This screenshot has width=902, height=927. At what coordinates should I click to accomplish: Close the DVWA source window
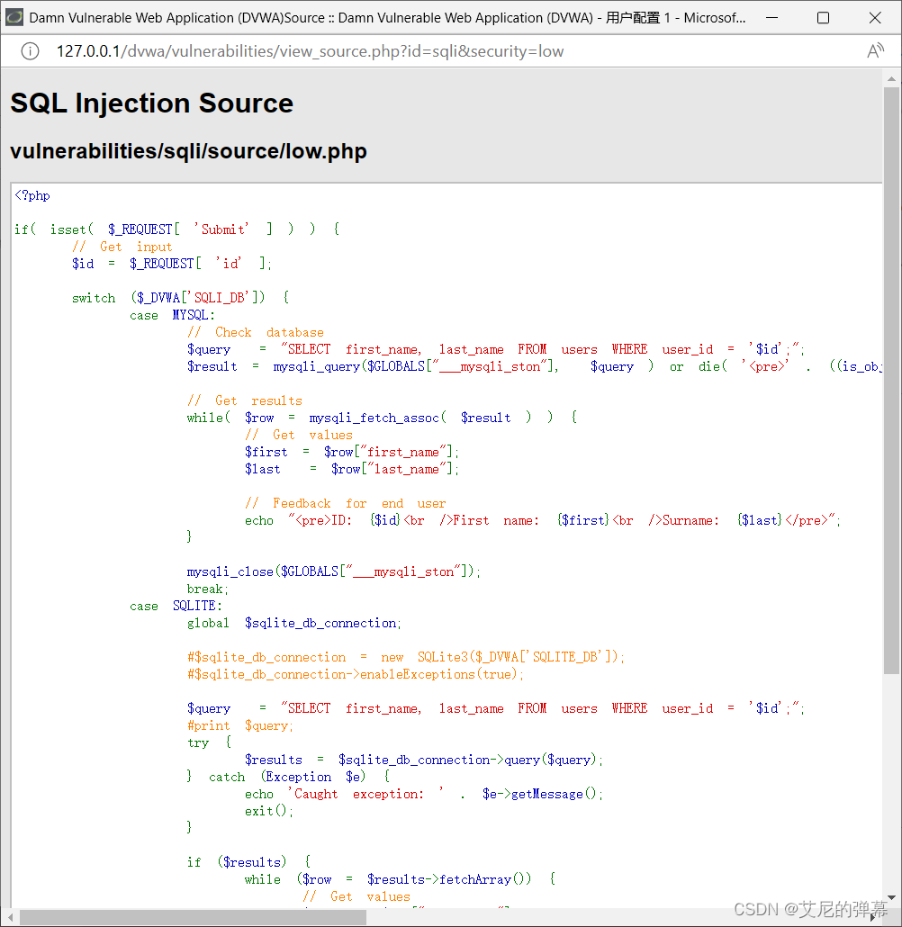(875, 18)
